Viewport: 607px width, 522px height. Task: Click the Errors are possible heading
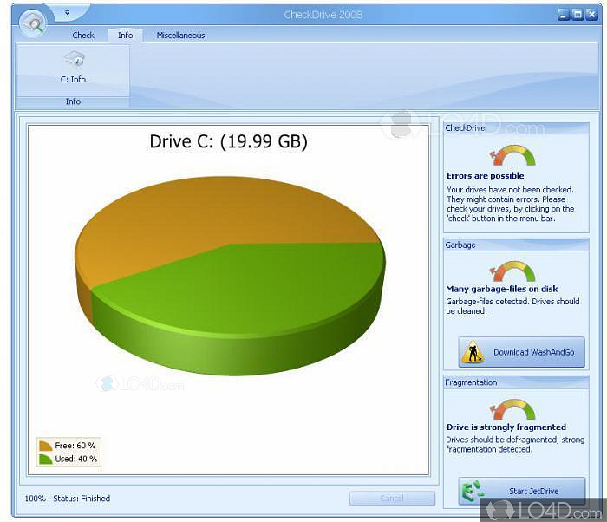pos(485,176)
